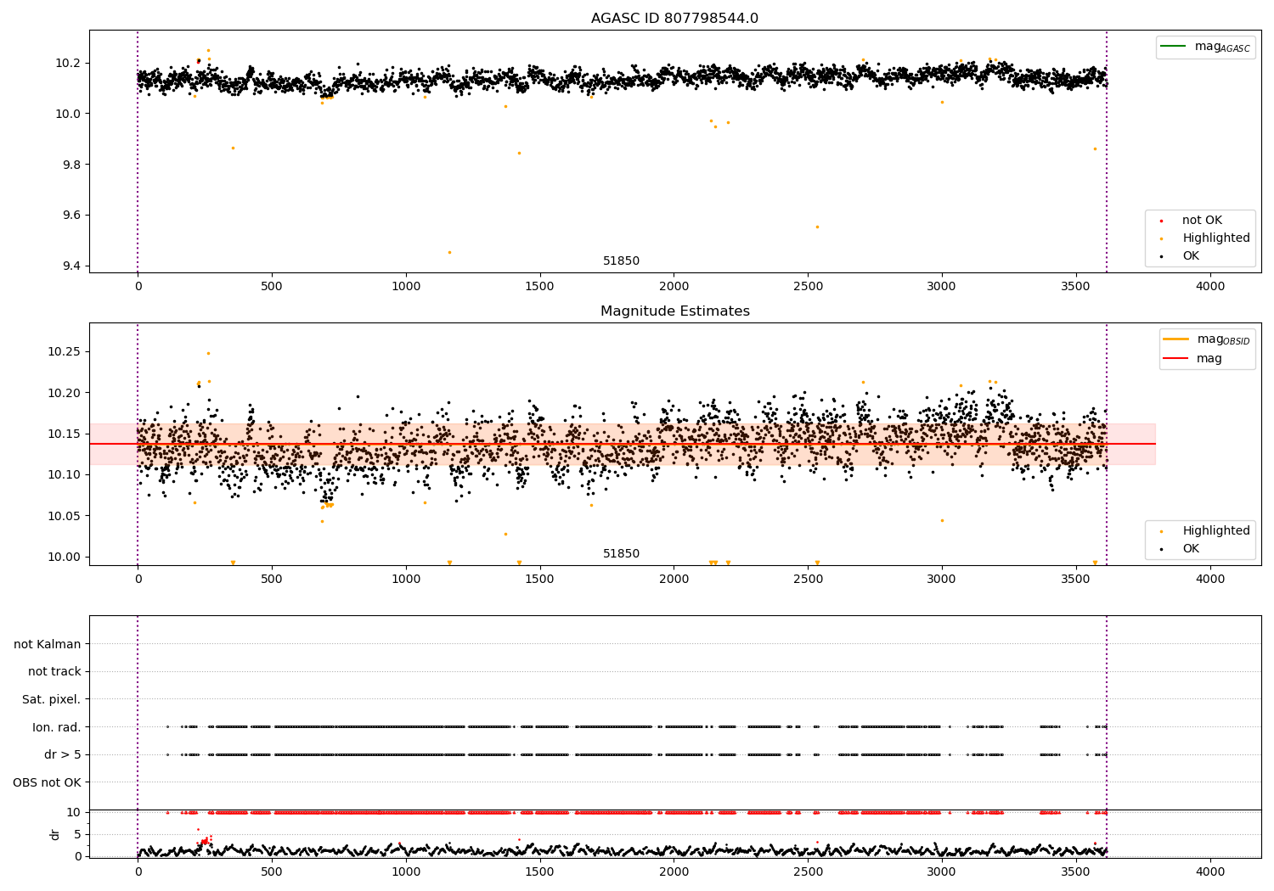Click y-axis tick '10.10' in middle plot
1274x891 pixels.
(65, 474)
